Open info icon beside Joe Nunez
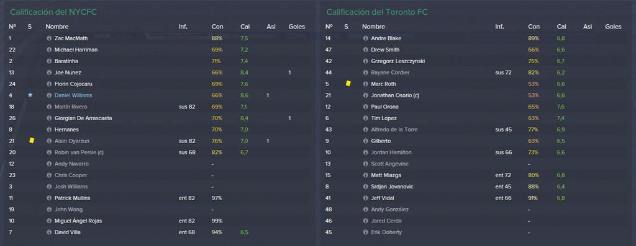Viewport: 636px width, 246px height. (49, 73)
